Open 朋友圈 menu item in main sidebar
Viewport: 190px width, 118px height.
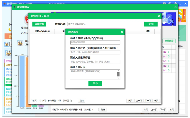(8, 99)
